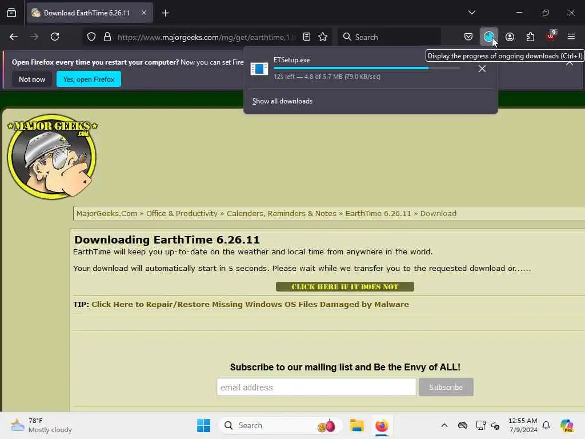Open a new tab with plus button
The width and height of the screenshot is (585, 439).
coord(165,13)
